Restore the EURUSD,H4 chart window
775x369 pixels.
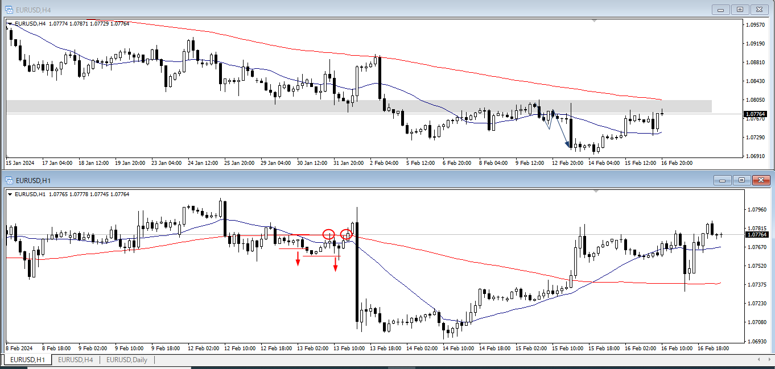[740, 9]
